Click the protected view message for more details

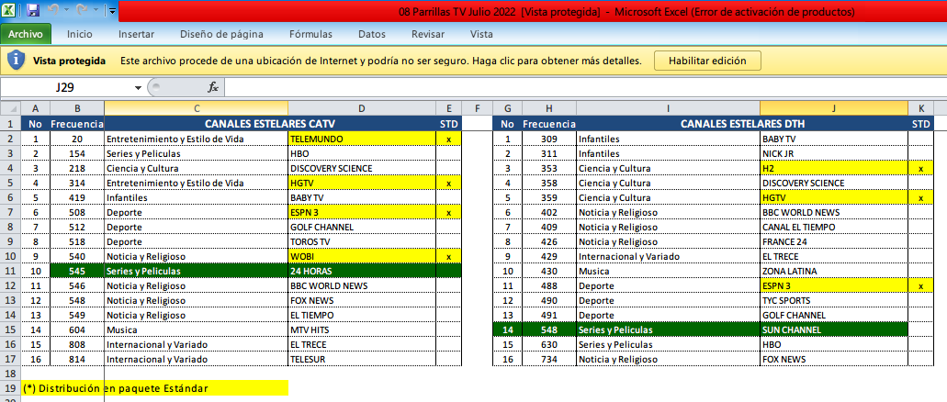pos(380,61)
